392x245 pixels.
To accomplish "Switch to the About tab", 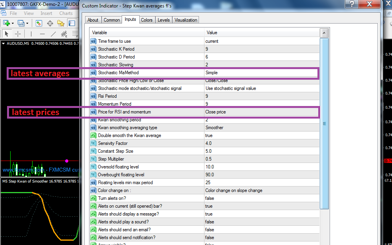I will [x=93, y=20].
